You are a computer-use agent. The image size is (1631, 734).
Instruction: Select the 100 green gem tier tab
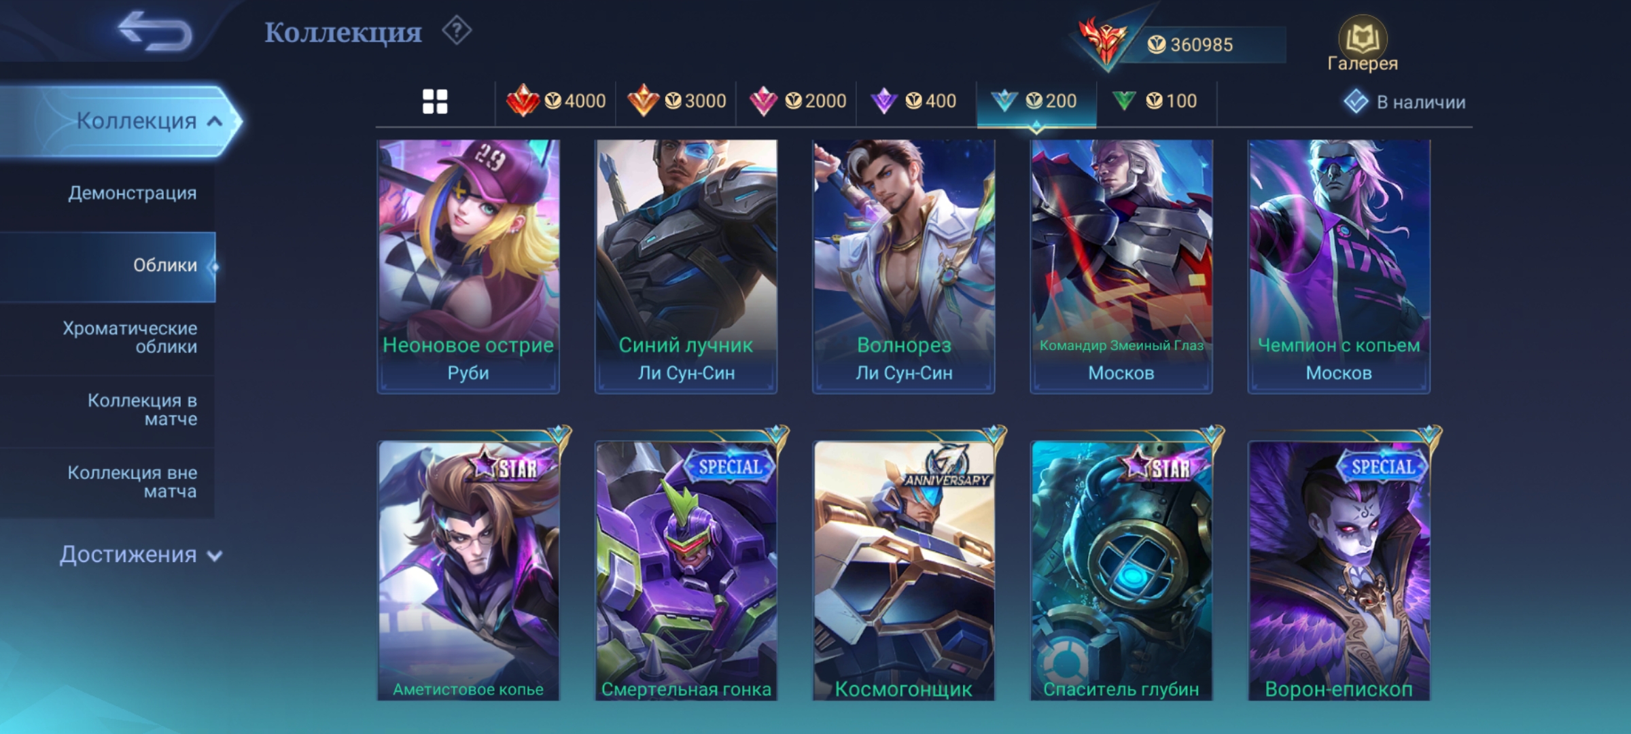coord(1154,101)
